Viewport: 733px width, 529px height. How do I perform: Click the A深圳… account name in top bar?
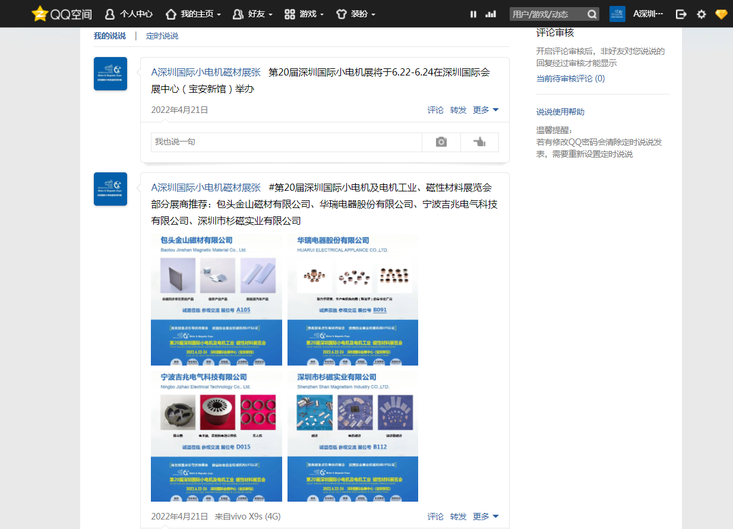[x=648, y=14]
